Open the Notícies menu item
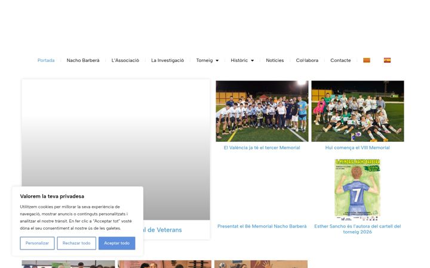The width and height of the screenshot is (430, 268). pos(275,60)
